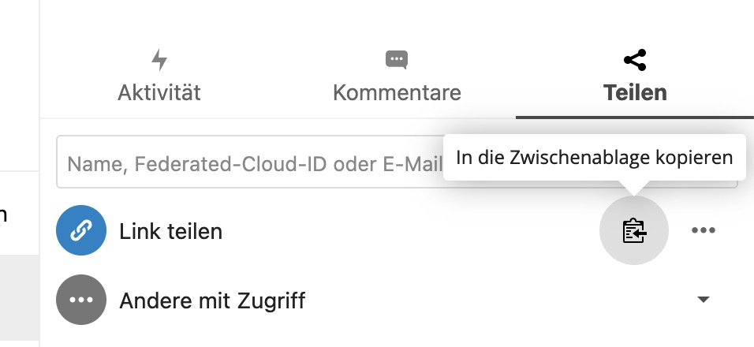Open three-dot menu for Link teilen
Image resolution: width=754 pixels, height=347 pixels.
703,231
